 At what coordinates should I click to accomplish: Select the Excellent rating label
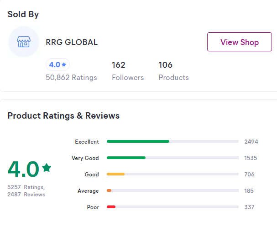[87, 142]
